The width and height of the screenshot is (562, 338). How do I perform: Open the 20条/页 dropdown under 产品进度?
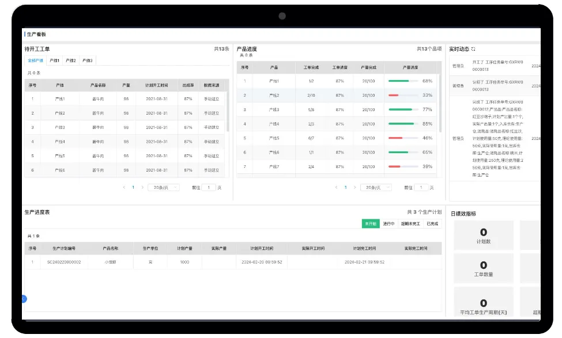(376, 187)
